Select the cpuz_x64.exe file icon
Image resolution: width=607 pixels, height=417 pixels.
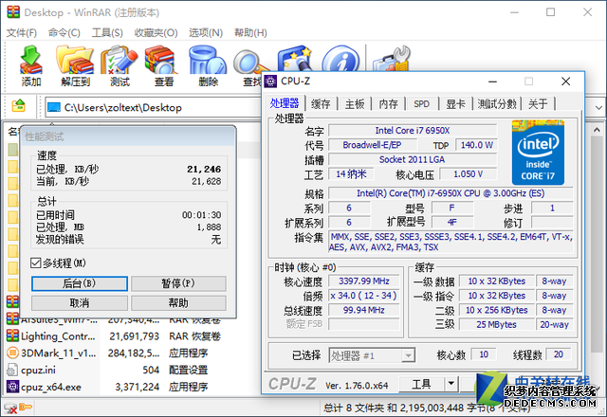[12, 387]
